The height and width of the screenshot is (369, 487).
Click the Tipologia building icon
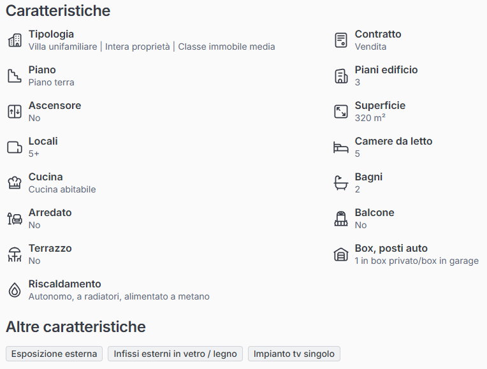coord(15,40)
